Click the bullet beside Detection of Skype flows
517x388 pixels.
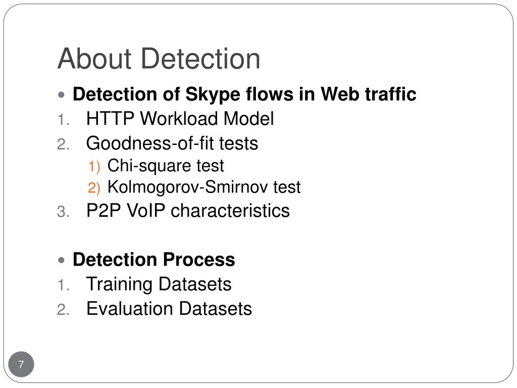click(x=61, y=95)
